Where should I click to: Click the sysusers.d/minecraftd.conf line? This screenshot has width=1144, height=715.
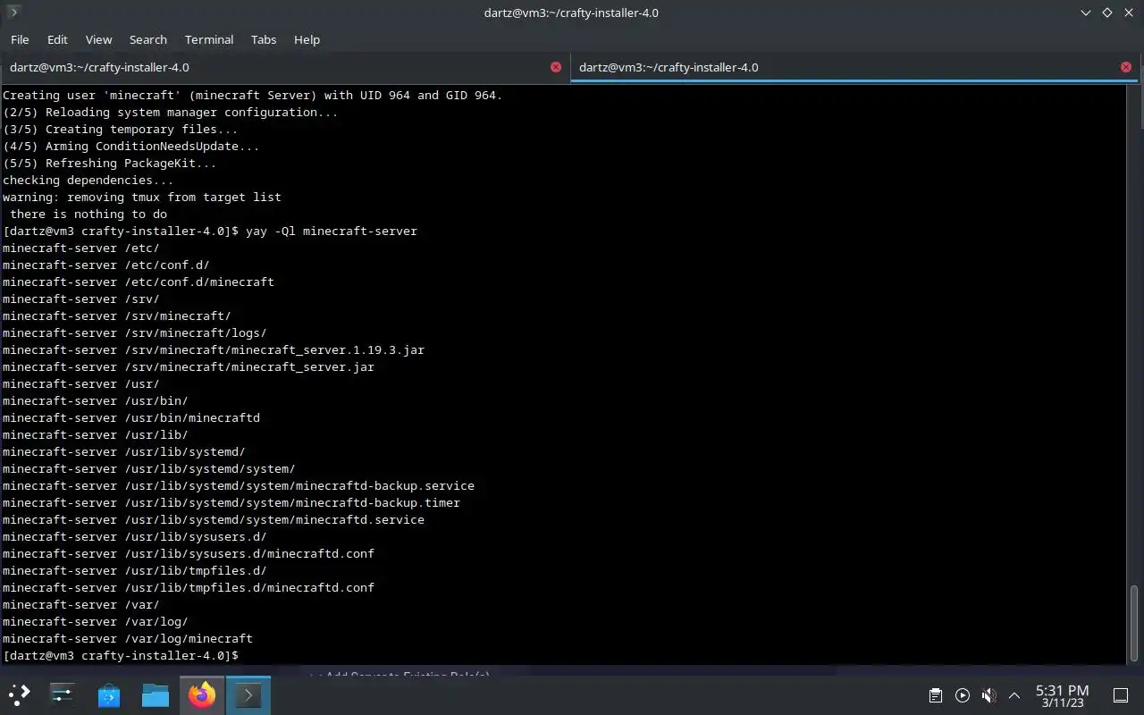click(x=189, y=553)
